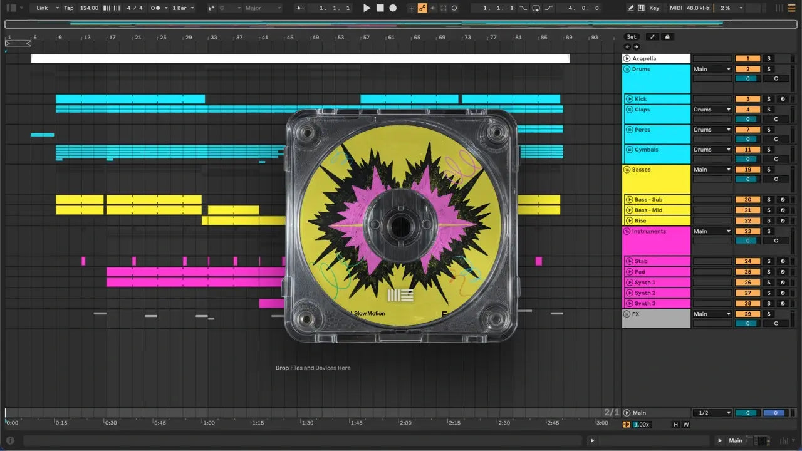Click the Capture MIDI icon
This screenshot has height=451, width=802.
point(444,8)
